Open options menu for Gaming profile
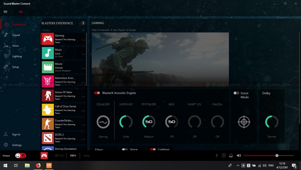The height and width of the screenshot is (170, 301). [83, 40]
